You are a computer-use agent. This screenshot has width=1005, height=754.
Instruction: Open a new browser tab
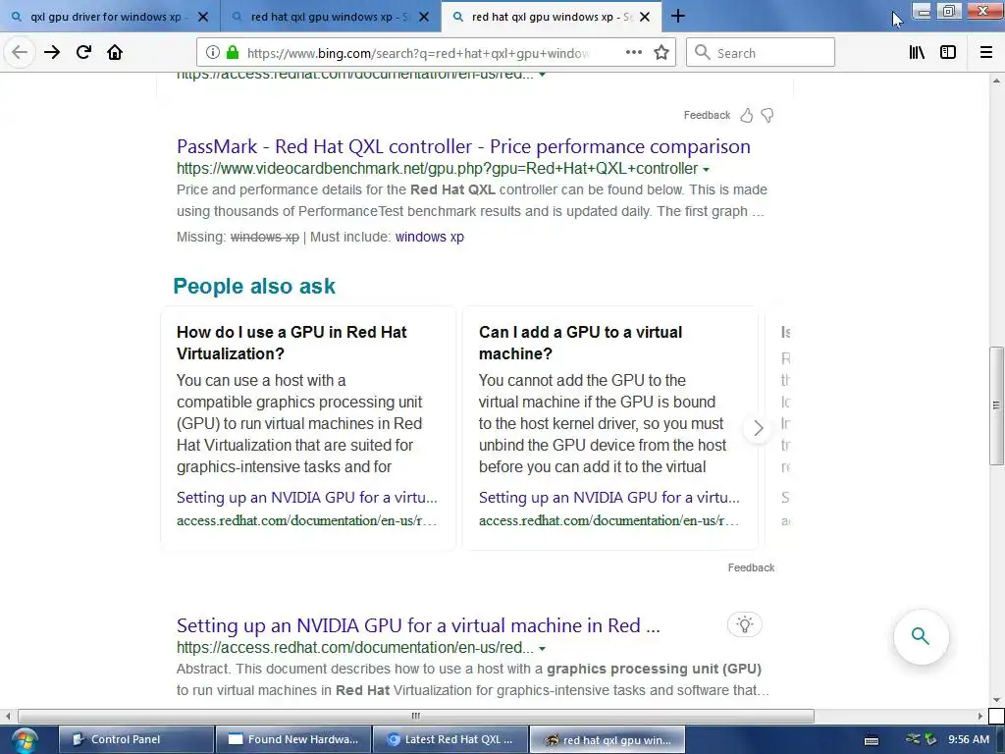tap(677, 16)
